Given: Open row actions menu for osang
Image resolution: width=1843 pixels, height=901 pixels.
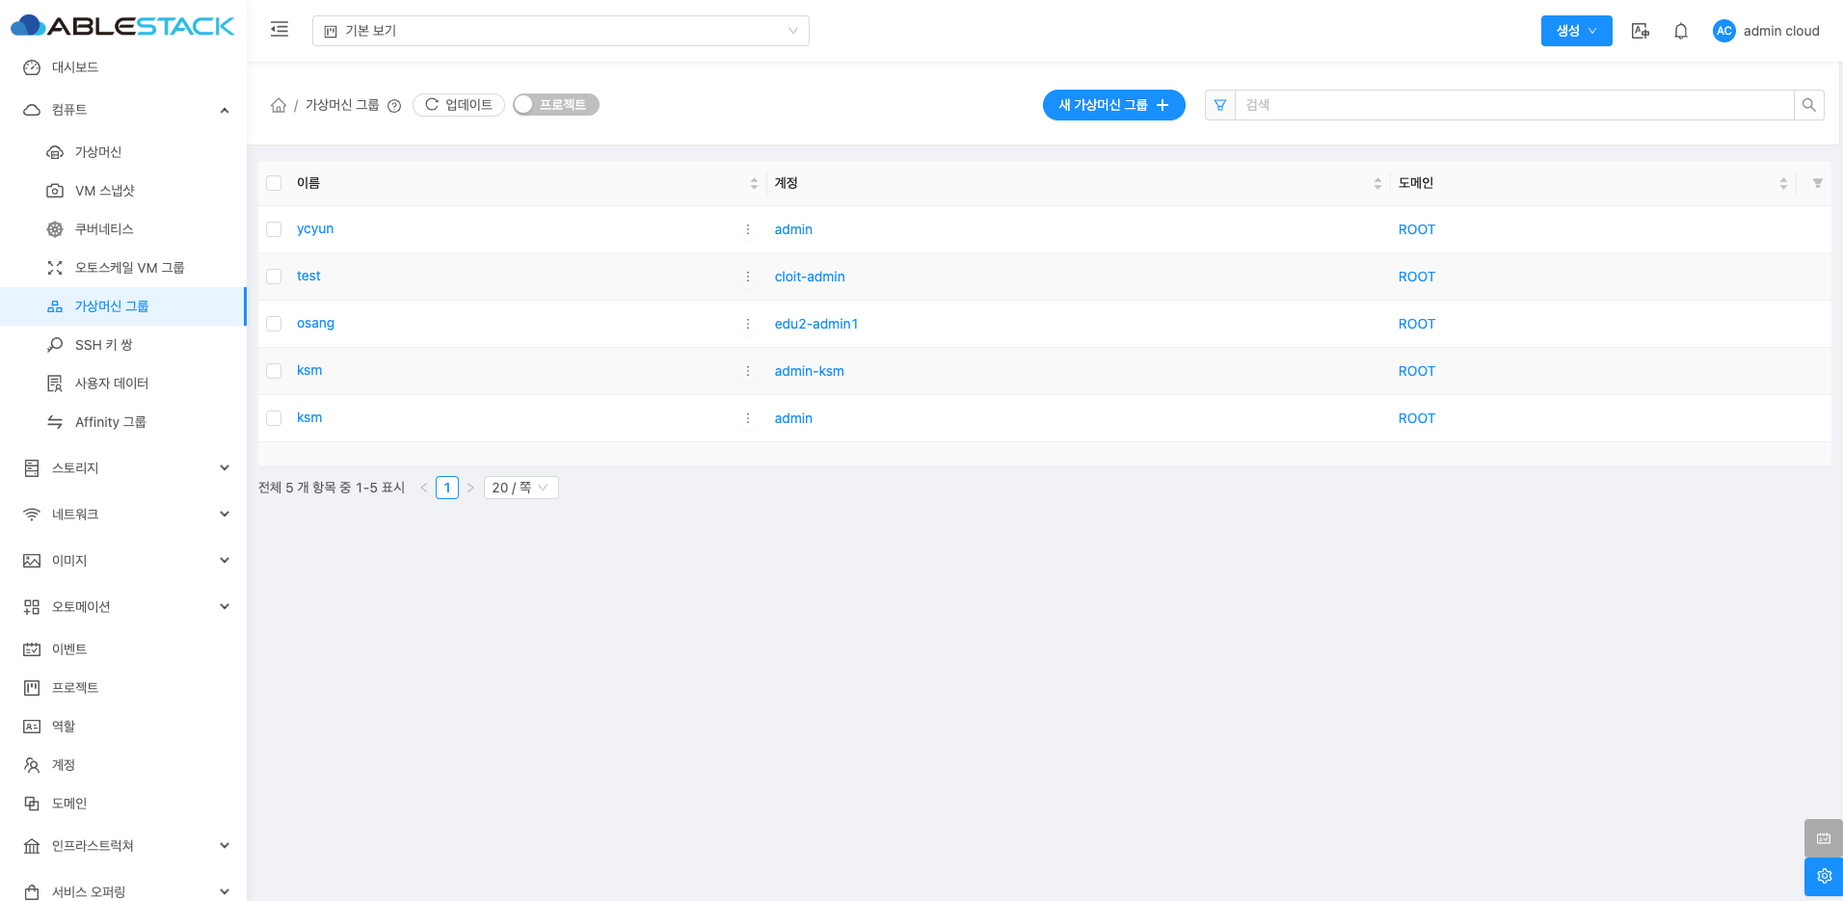Looking at the screenshot, I should pyautogui.click(x=748, y=324).
